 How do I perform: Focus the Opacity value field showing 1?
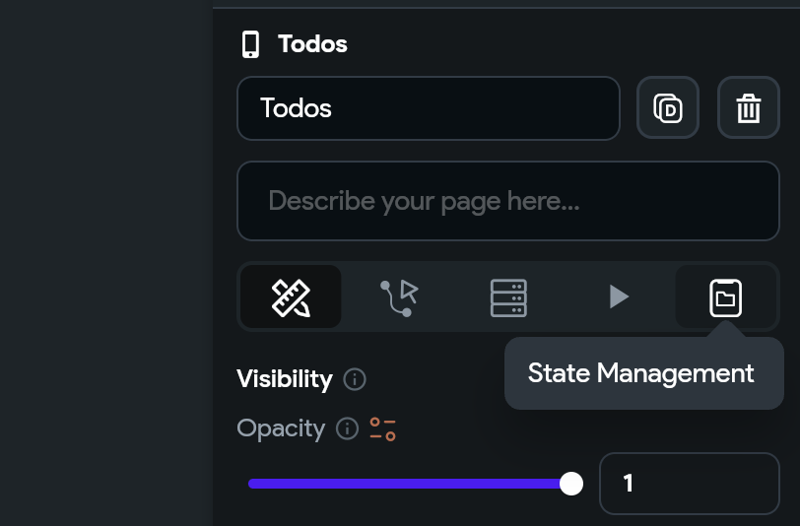(x=690, y=483)
